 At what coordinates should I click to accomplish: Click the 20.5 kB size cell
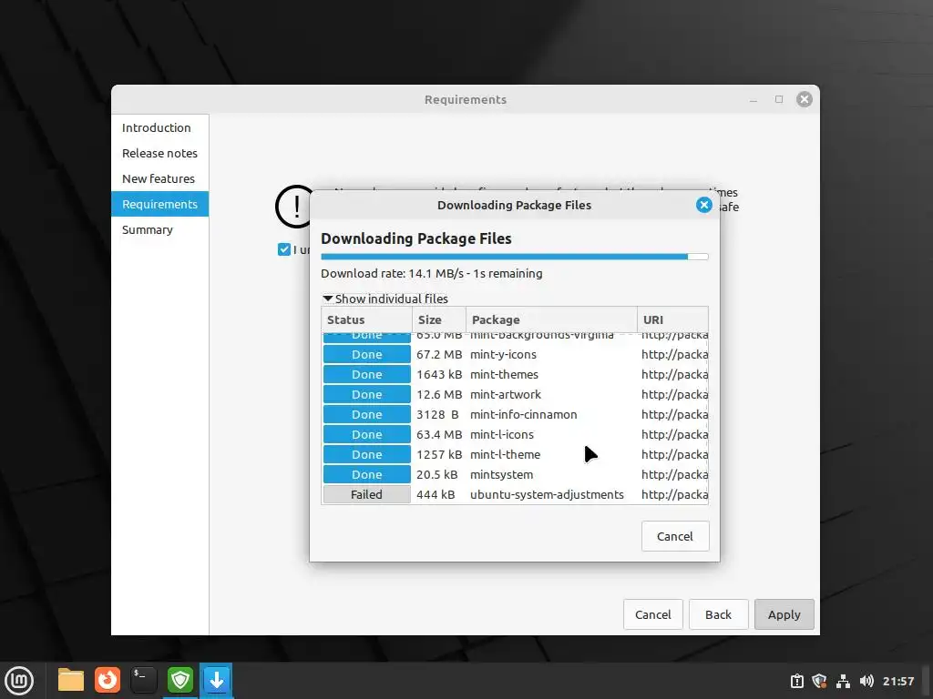click(x=437, y=475)
